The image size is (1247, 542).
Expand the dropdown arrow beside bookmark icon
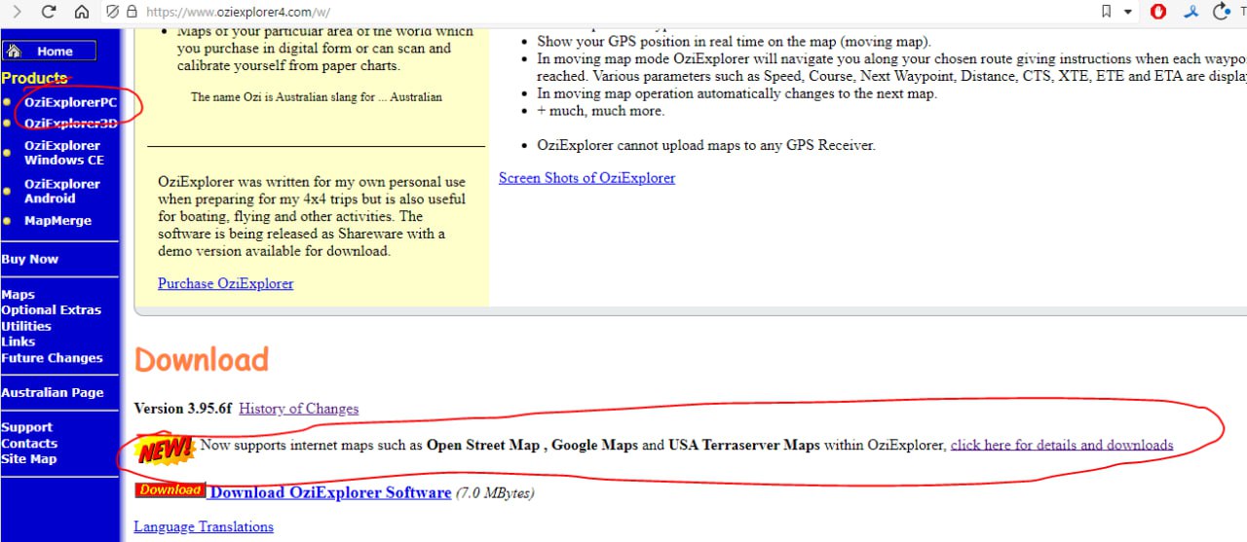point(1128,12)
